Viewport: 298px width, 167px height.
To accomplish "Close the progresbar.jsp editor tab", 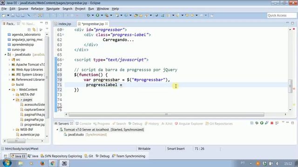I will [107, 24].
